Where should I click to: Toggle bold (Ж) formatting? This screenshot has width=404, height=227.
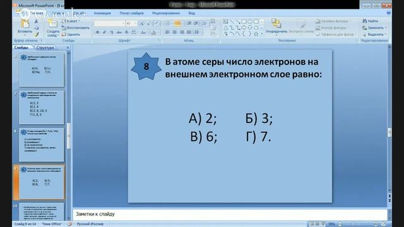[97, 32]
